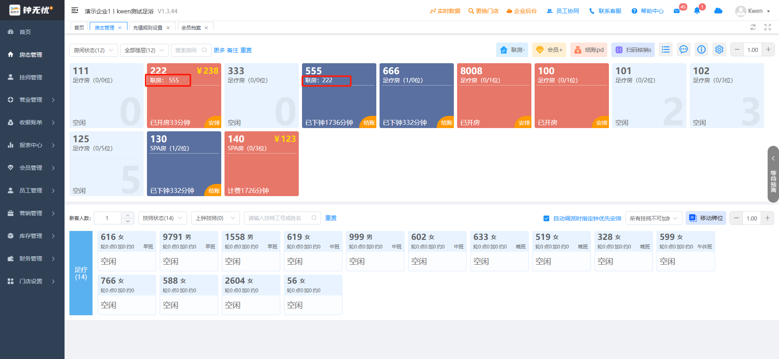
Task: Toggle fullscreen expand icon
Action: click(x=768, y=27)
